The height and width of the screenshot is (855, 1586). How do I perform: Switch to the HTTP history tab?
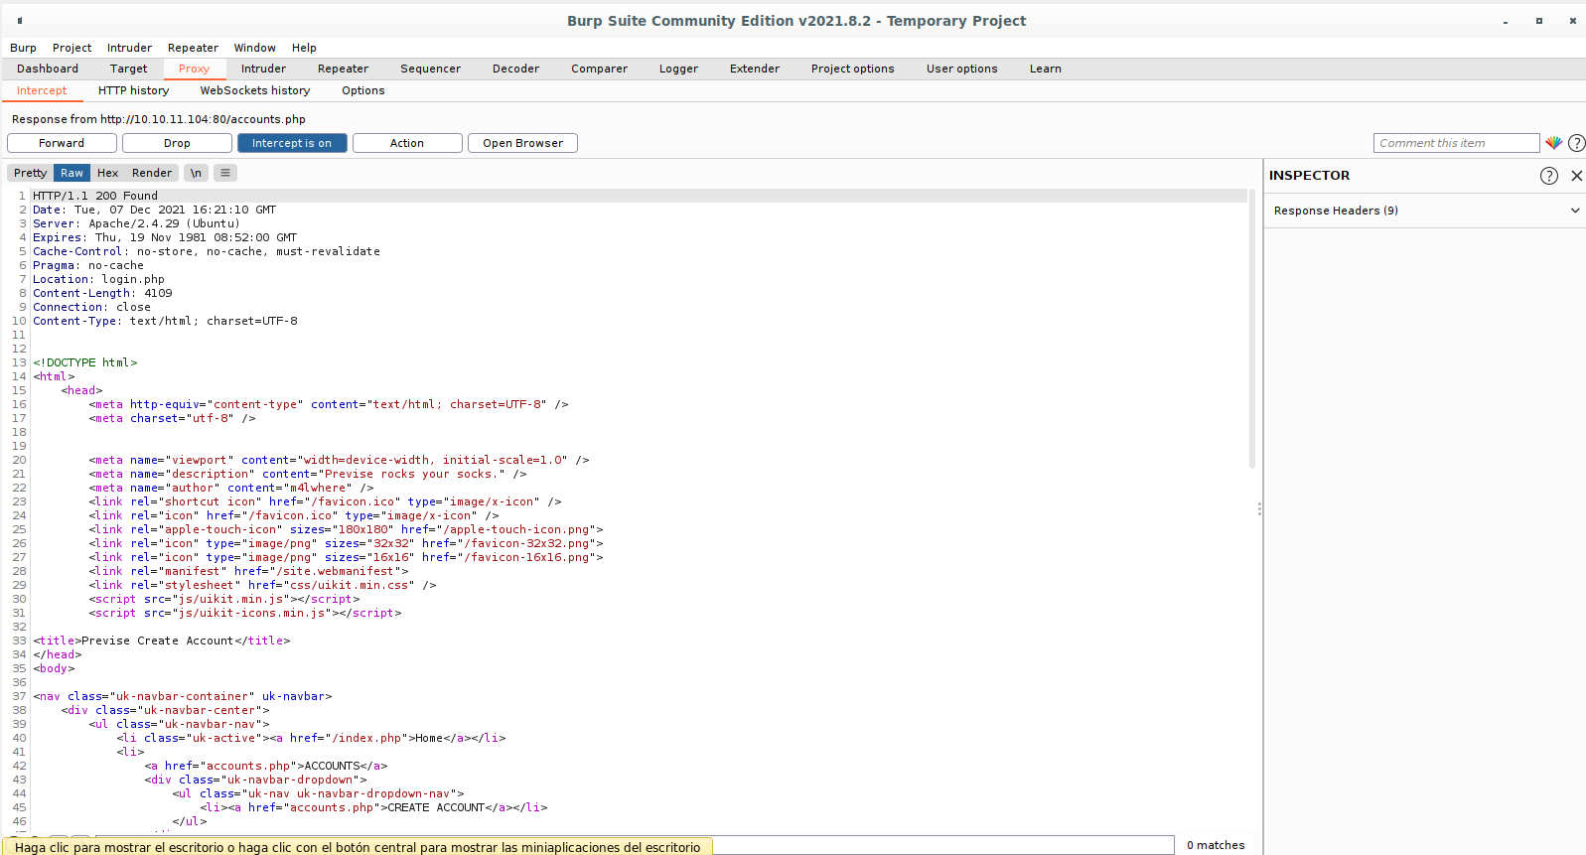pyautogui.click(x=133, y=90)
